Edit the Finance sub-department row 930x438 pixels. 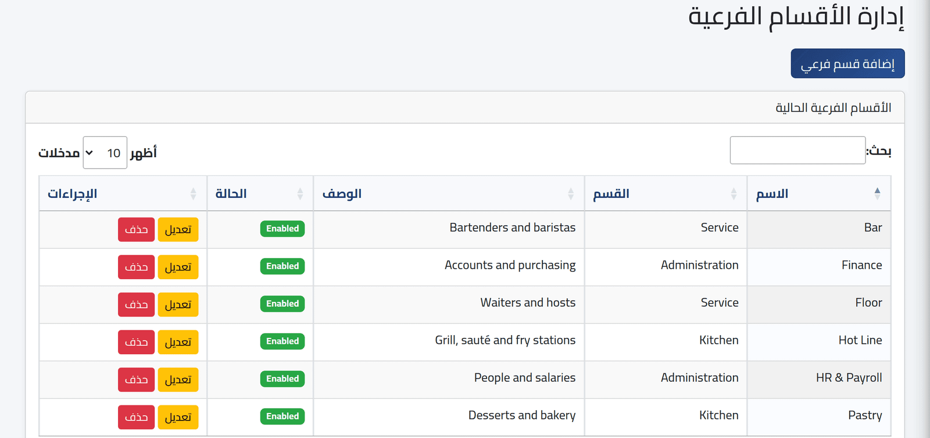coord(178,267)
